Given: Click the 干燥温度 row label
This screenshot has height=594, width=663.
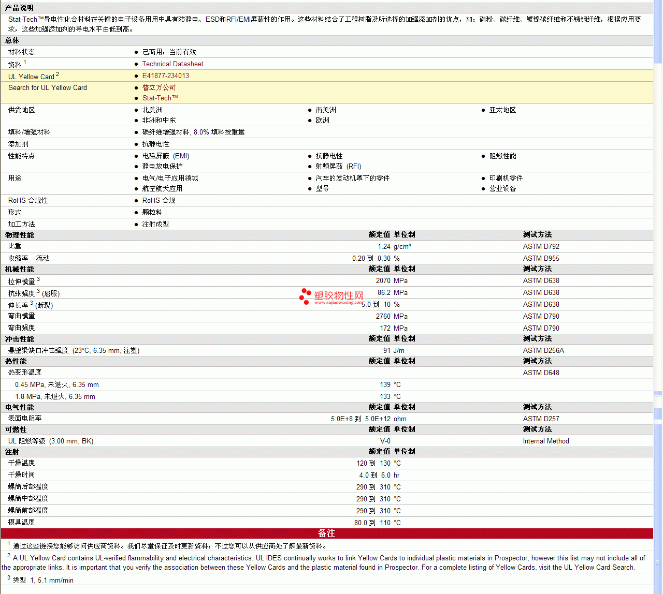Looking at the screenshot, I should [22, 463].
